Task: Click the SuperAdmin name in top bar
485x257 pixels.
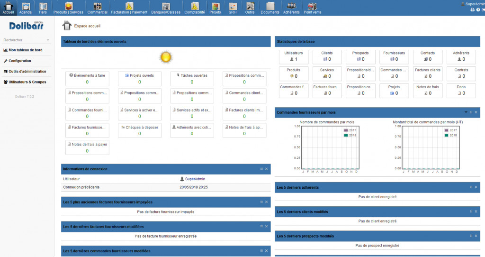Action: tap(475, 4)
